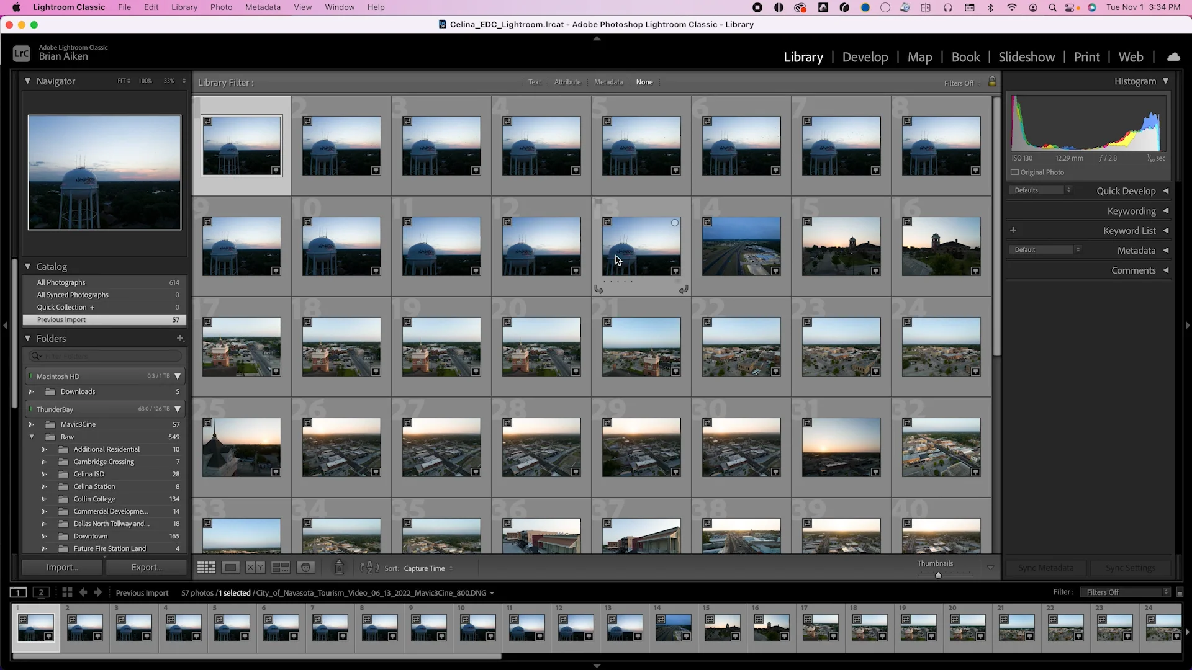This screenshot has height=670, width=1192.
Task: Toggle the sort direction A-Z icon
Action: [x=368, y=568]
